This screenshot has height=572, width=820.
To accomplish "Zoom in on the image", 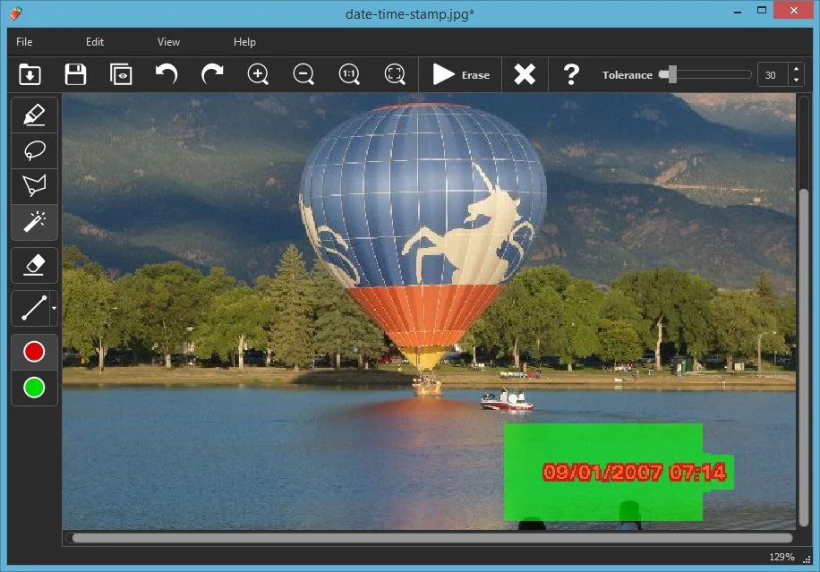I will (x=258, y=74).
